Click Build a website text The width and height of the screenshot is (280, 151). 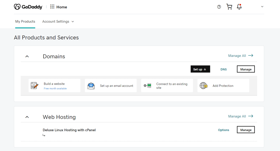click(54, 84)
